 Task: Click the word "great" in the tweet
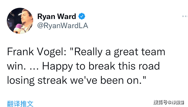click(126, 52)
